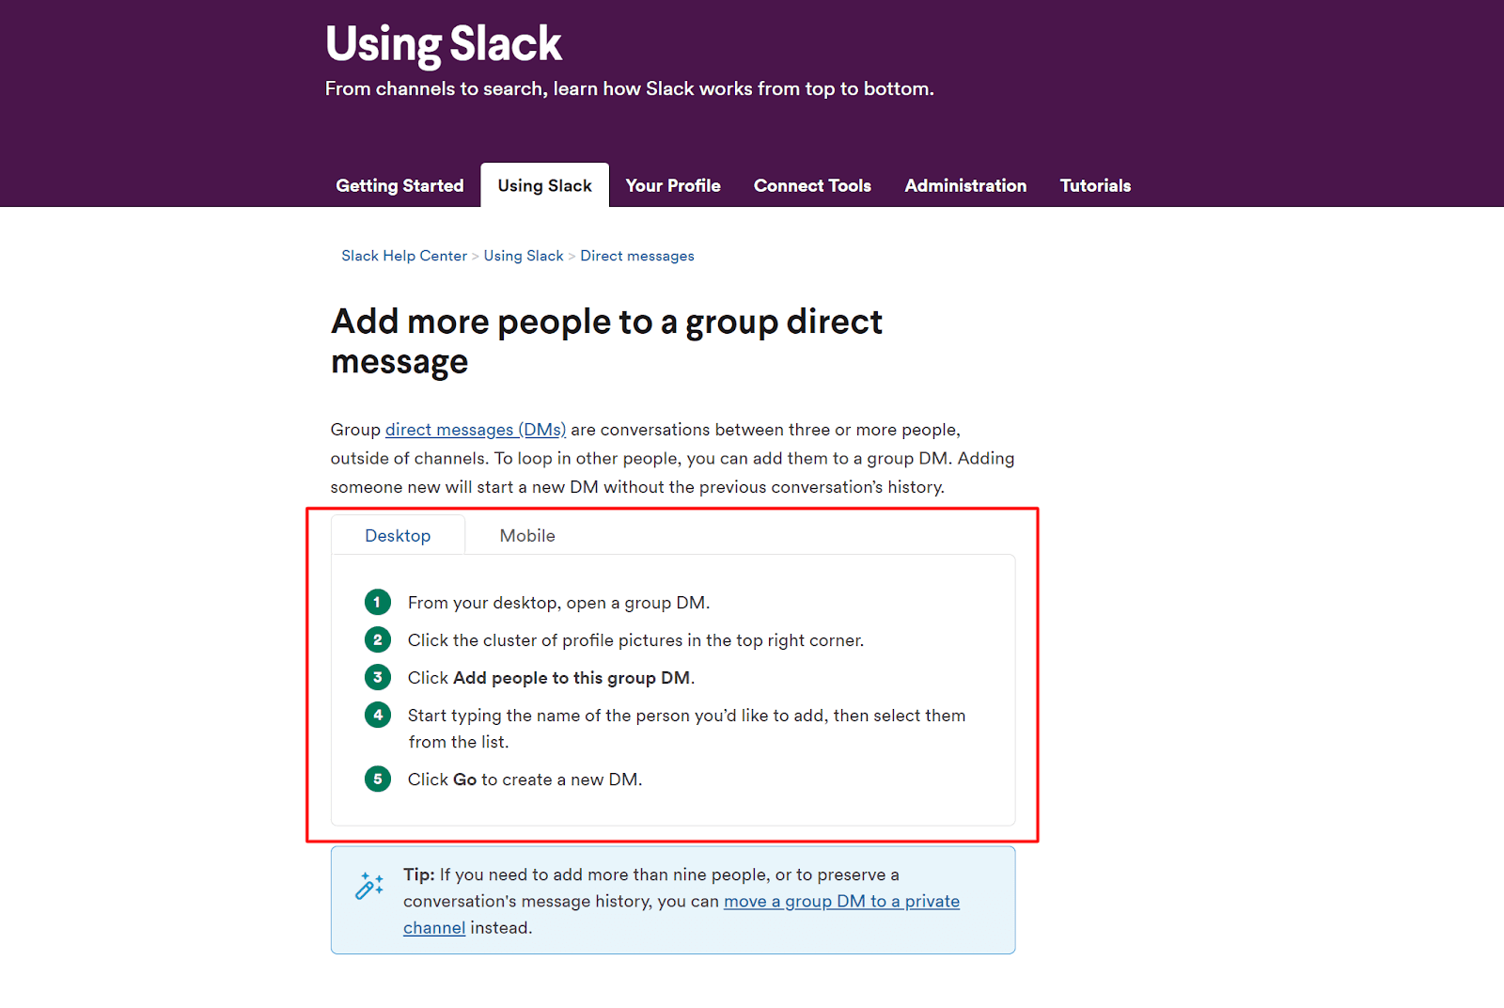Click the magic wand tip icon

[368, 886]
